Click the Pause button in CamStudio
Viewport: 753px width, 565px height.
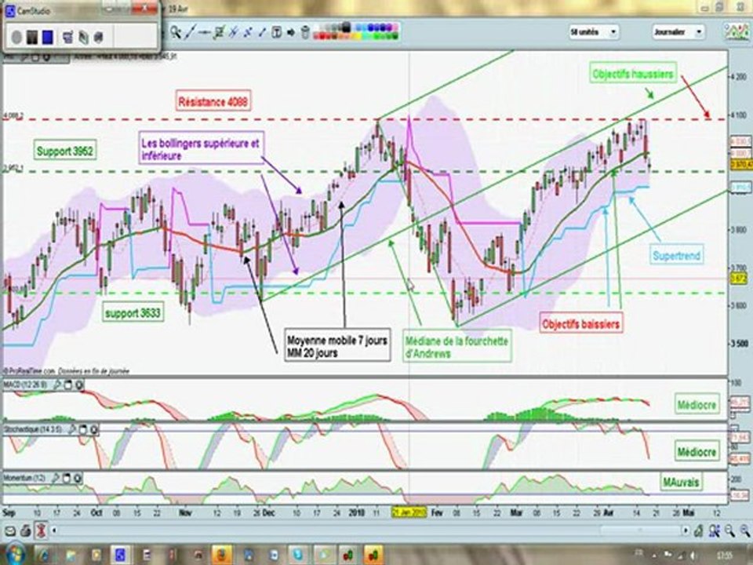(31, 37)
